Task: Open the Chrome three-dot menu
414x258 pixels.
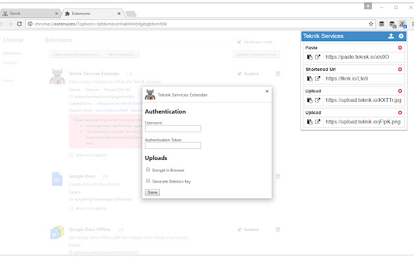Action: (413, 24)
